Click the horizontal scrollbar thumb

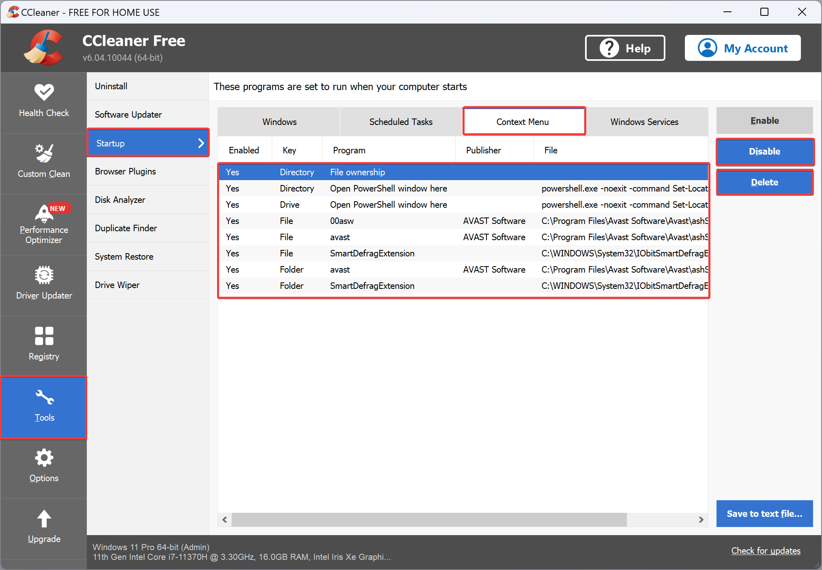point(429,520)
